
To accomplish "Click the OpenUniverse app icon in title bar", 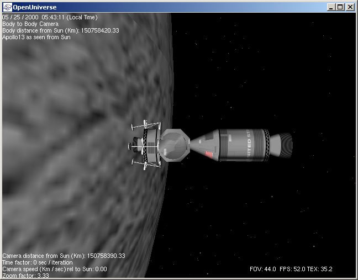I will click(7, 7).
